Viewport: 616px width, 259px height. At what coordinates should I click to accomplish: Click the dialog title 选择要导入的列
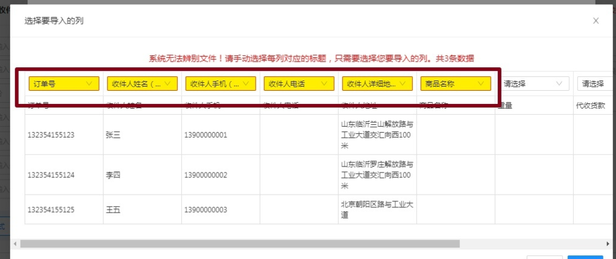(x=54, y=21)
